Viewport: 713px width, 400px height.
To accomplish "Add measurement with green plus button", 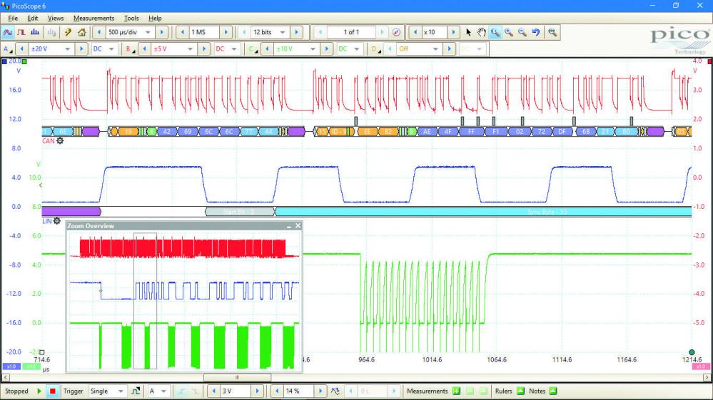I will click(x=455, y=391).
